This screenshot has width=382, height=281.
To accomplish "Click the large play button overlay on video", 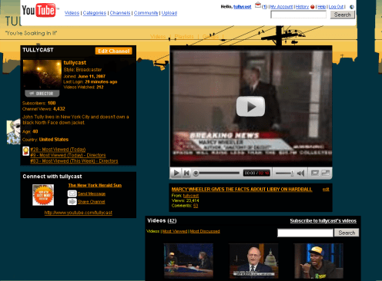I will tap(250, 106).
